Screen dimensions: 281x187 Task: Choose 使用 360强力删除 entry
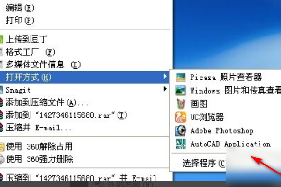click(x=39, y=159)
